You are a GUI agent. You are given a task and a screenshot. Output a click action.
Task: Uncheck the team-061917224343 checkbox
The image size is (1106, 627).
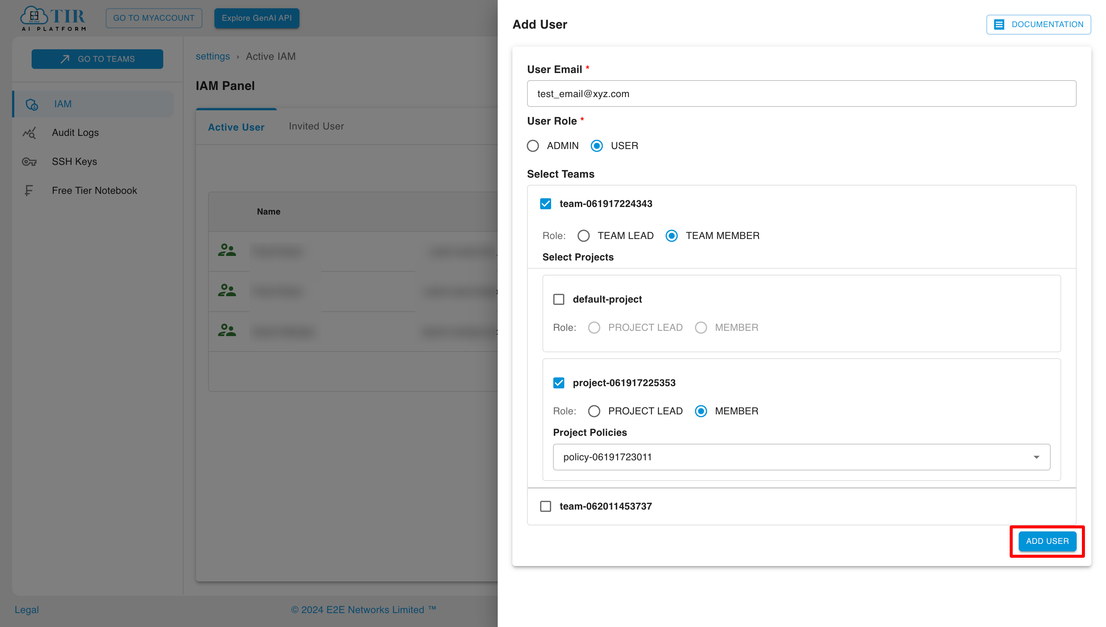coord(545,204)
